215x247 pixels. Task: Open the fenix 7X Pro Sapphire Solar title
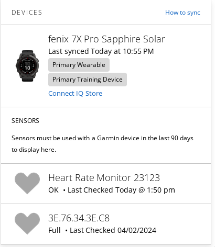click(106, 39)
